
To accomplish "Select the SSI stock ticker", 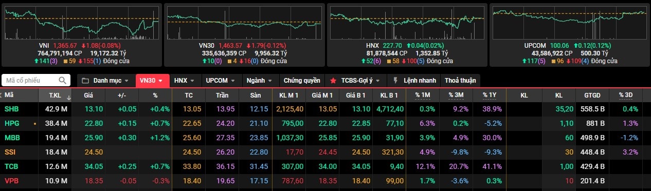I will point(10,152).
